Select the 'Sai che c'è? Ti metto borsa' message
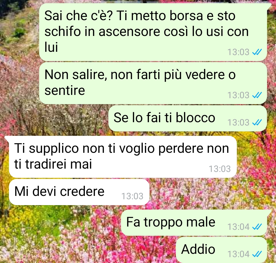Screen dimensions: 276x263 point(153,32)
